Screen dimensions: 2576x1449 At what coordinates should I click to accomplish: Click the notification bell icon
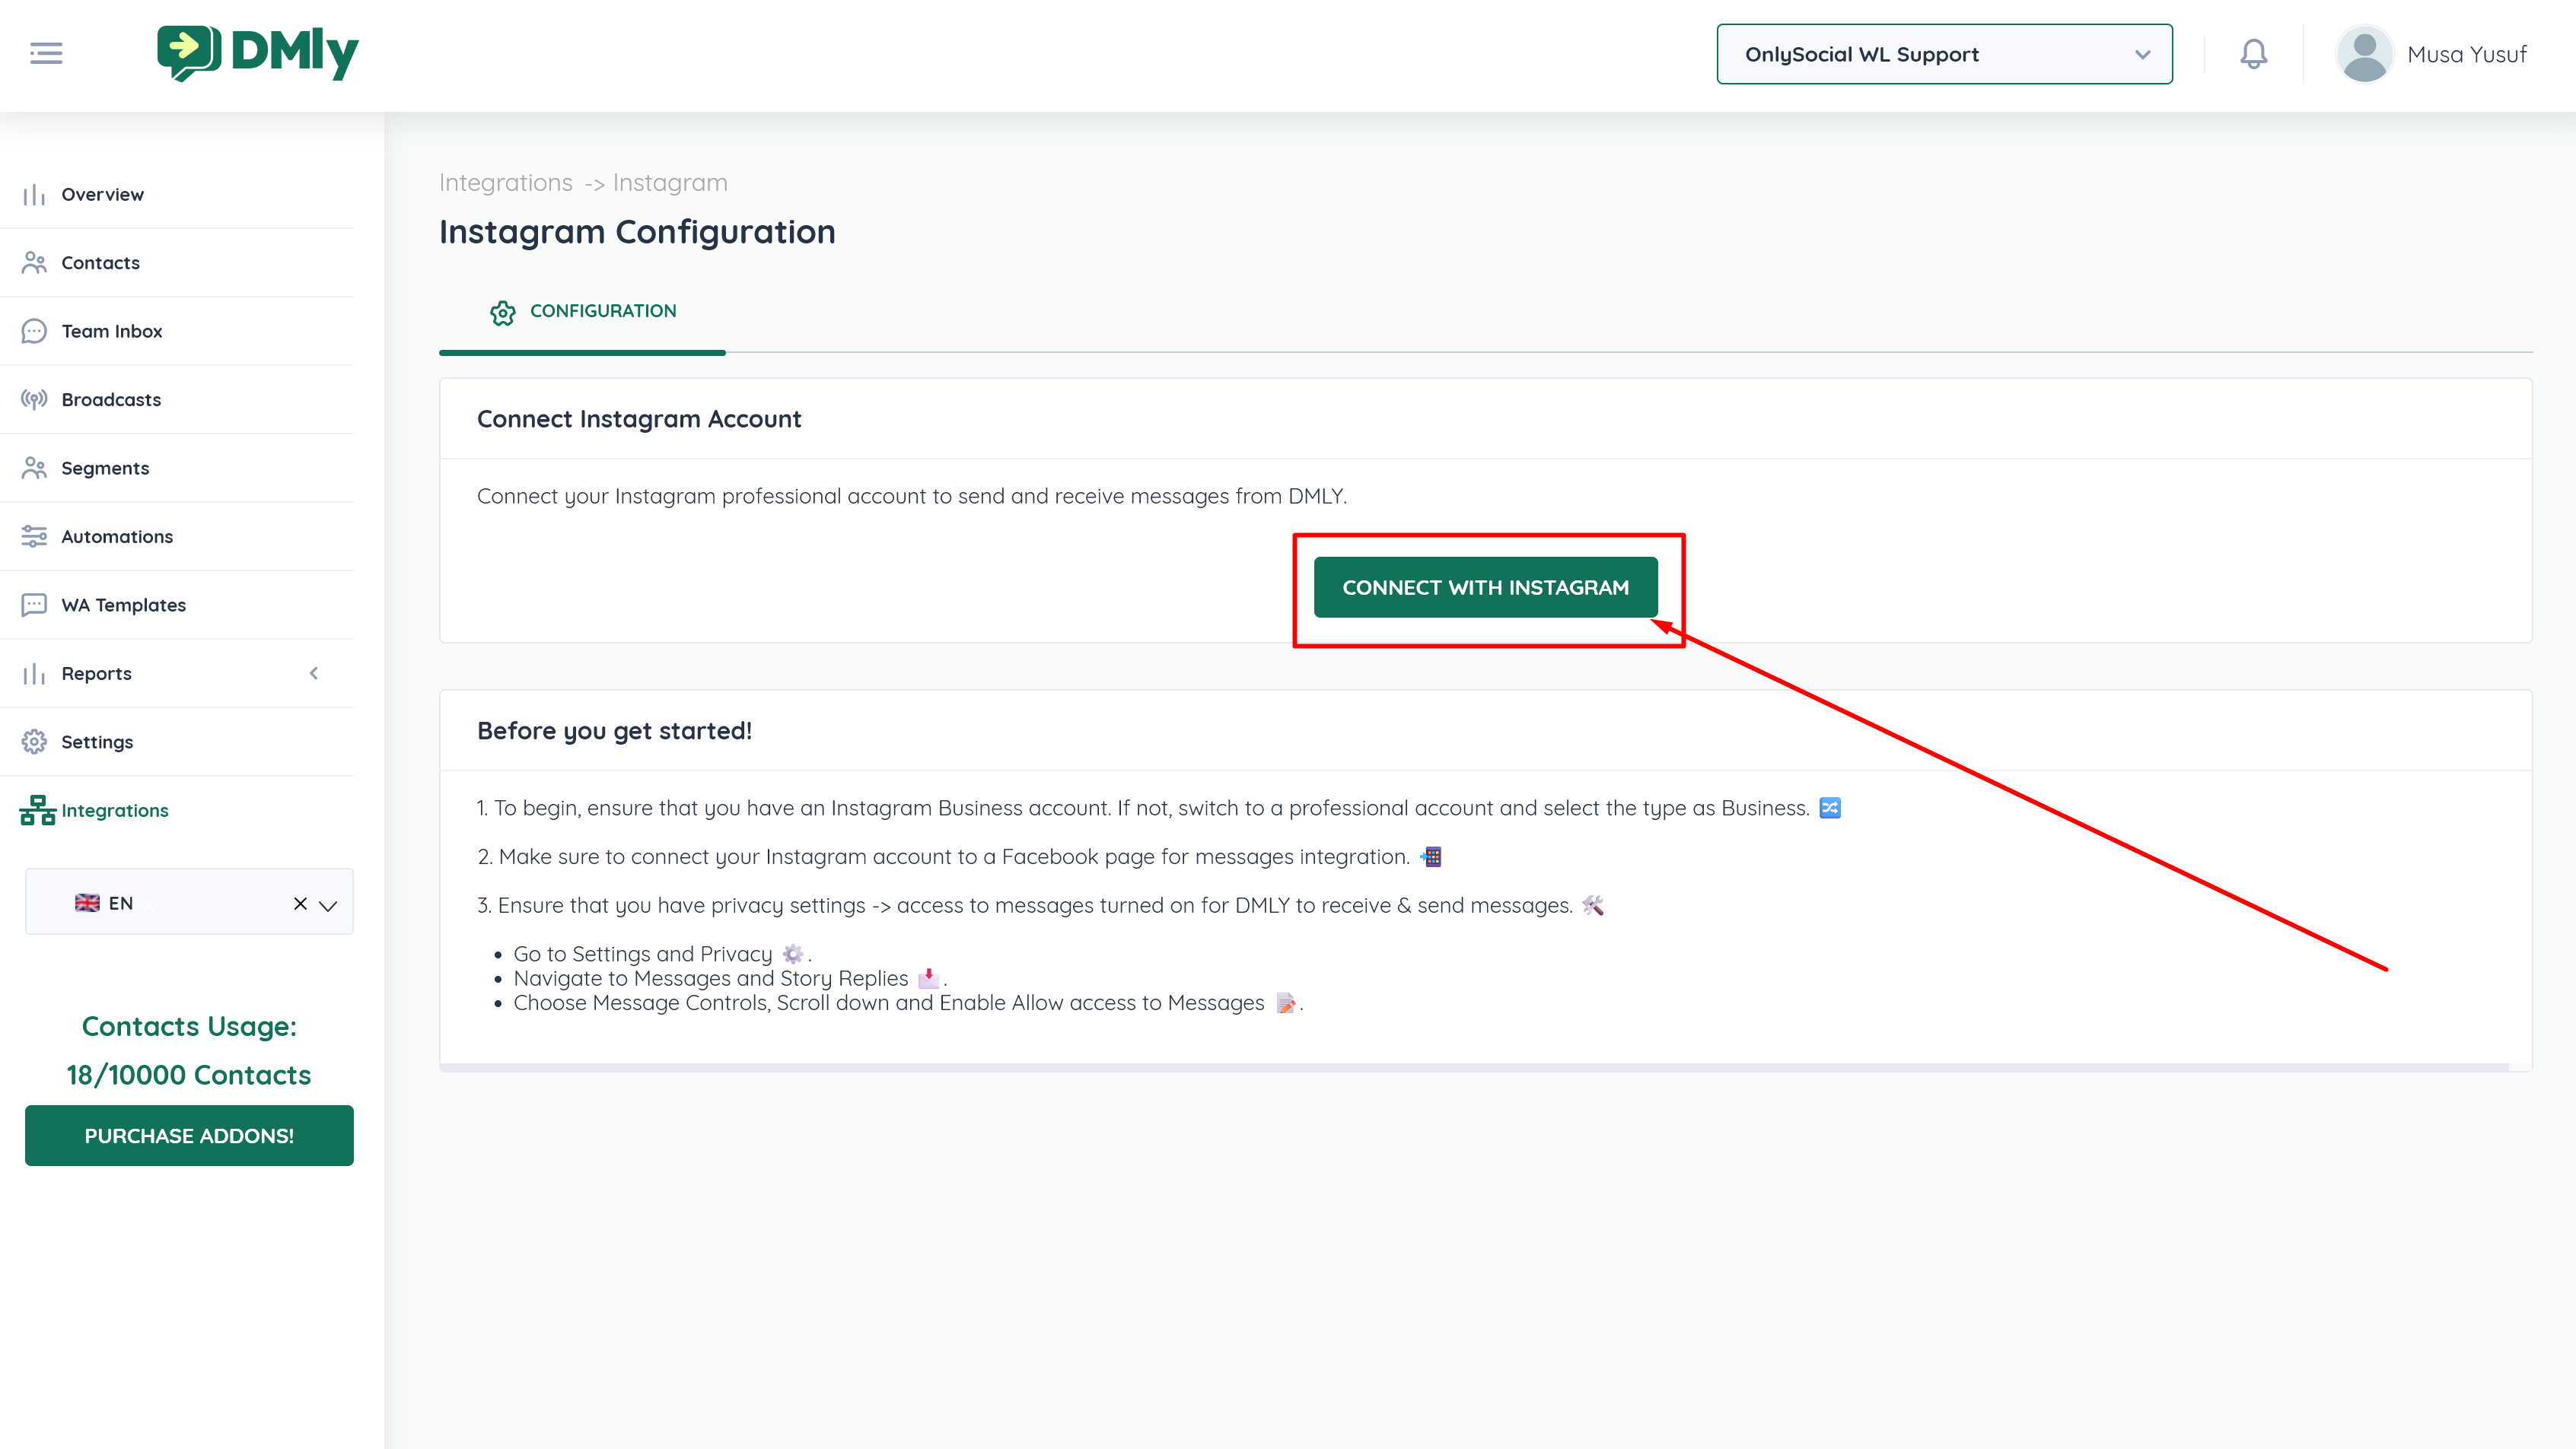pyautogui.click(x=2253, y=54)
